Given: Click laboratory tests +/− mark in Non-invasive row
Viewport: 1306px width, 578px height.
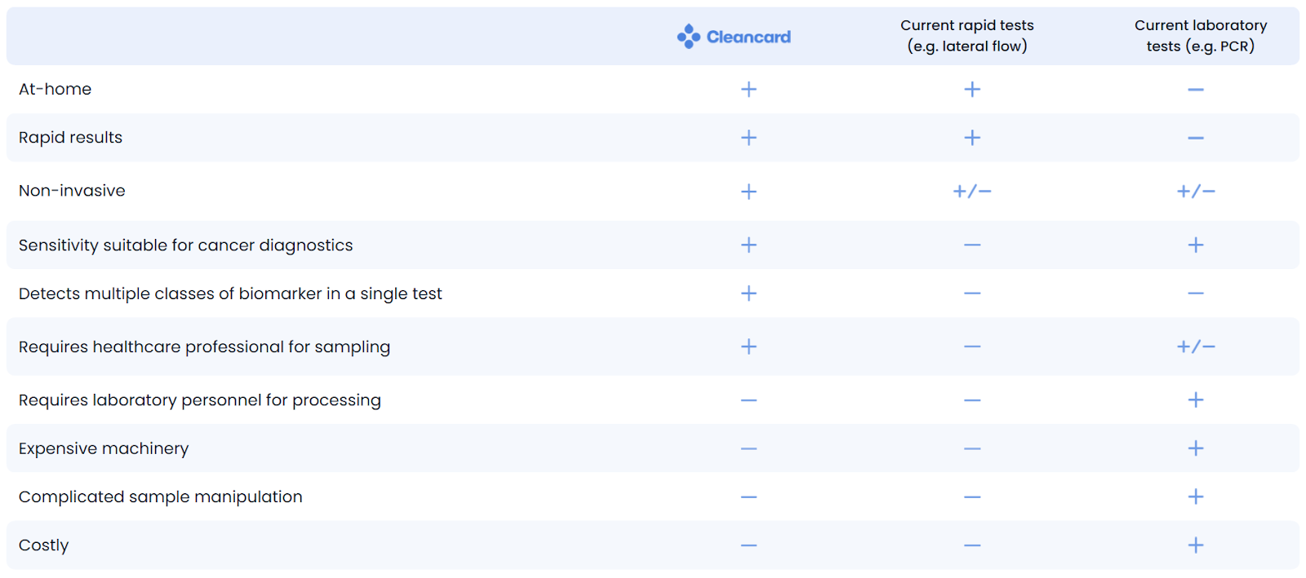Looking at the screenshot, I should point(1195,192).
